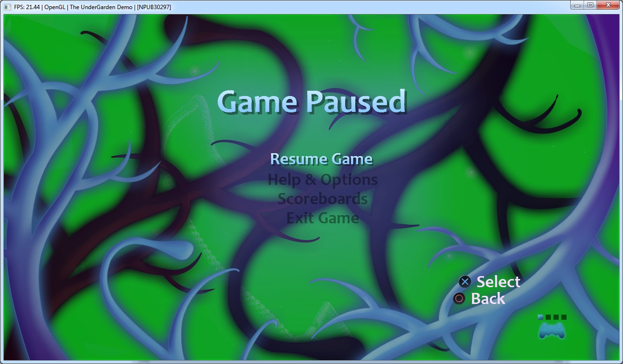This screenshot has width=623, height=364.
Task: Open the Scoreboards menu entry
Action: pyautogui.click(x=323, y=199)
